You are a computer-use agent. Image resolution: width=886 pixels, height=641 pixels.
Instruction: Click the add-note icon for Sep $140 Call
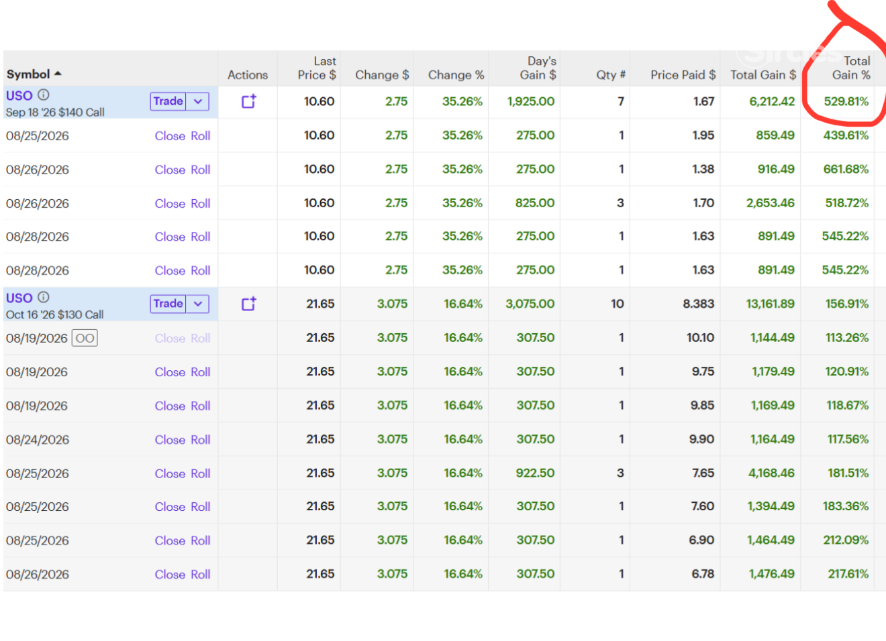(x=249, y=101)
